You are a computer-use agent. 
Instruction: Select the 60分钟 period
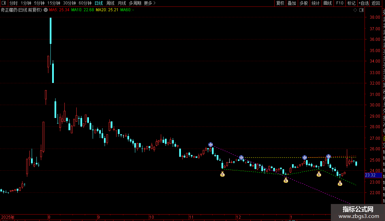[85, 3]
